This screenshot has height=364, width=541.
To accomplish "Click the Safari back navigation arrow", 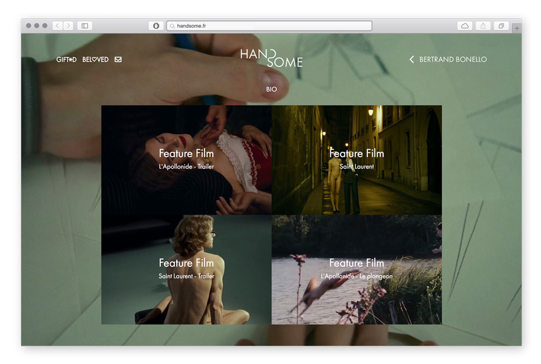I will [x=58, y=26].
